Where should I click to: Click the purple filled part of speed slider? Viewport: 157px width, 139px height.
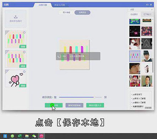coord(76,97)
